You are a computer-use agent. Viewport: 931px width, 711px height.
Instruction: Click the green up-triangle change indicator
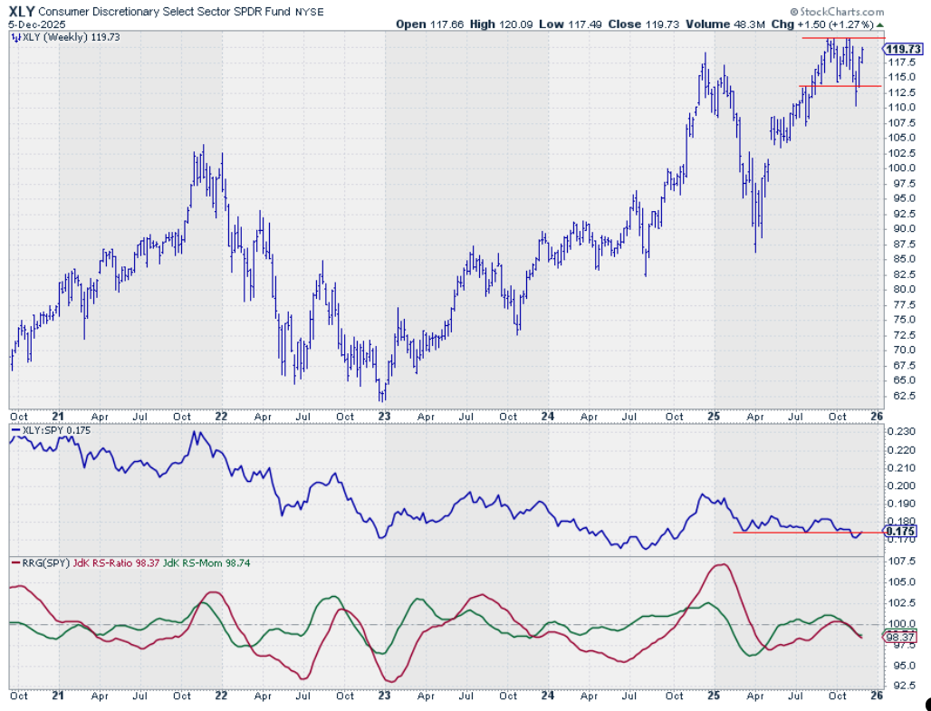(x=880, y=25)
